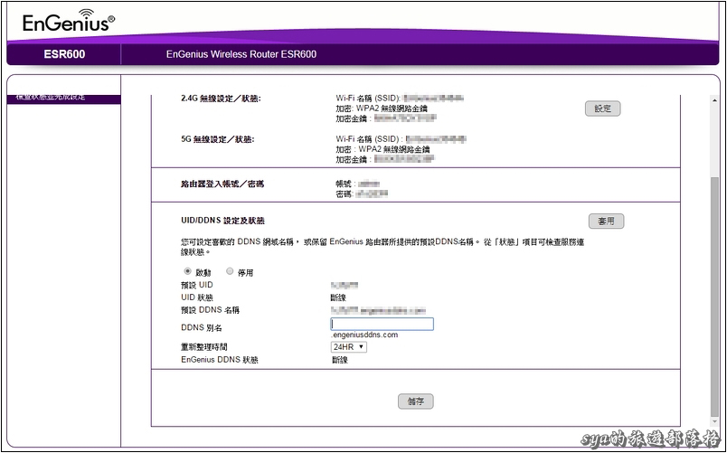Screen dimensions: 727x453
Task: Click the ESR600 model label
Action: [64, 54]
